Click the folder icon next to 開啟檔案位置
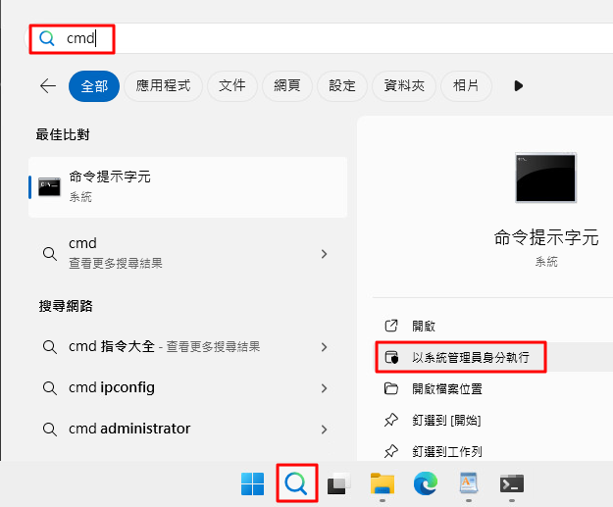613x507 pixels. (x=391, y=389)
